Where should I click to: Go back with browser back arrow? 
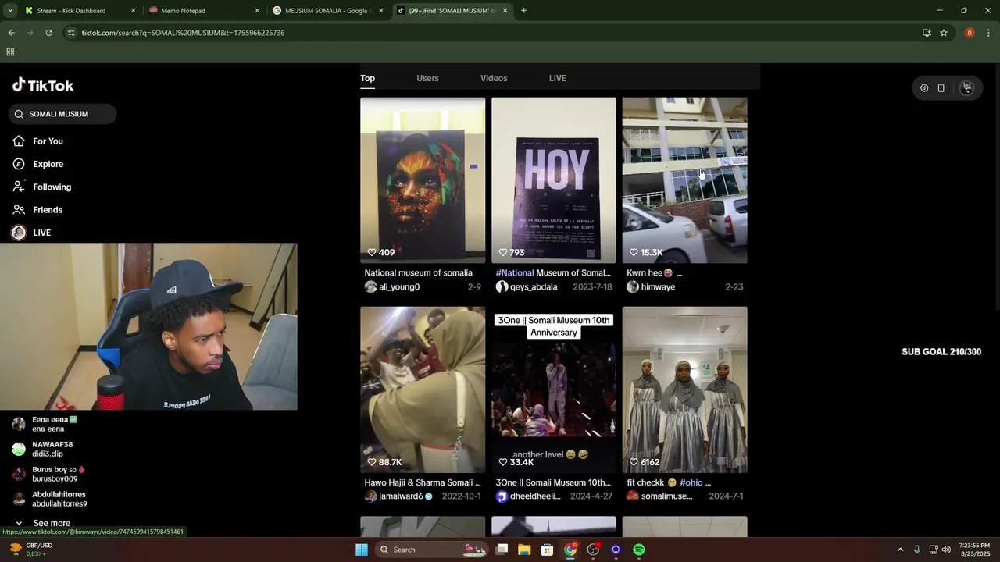tap(11, 33)
